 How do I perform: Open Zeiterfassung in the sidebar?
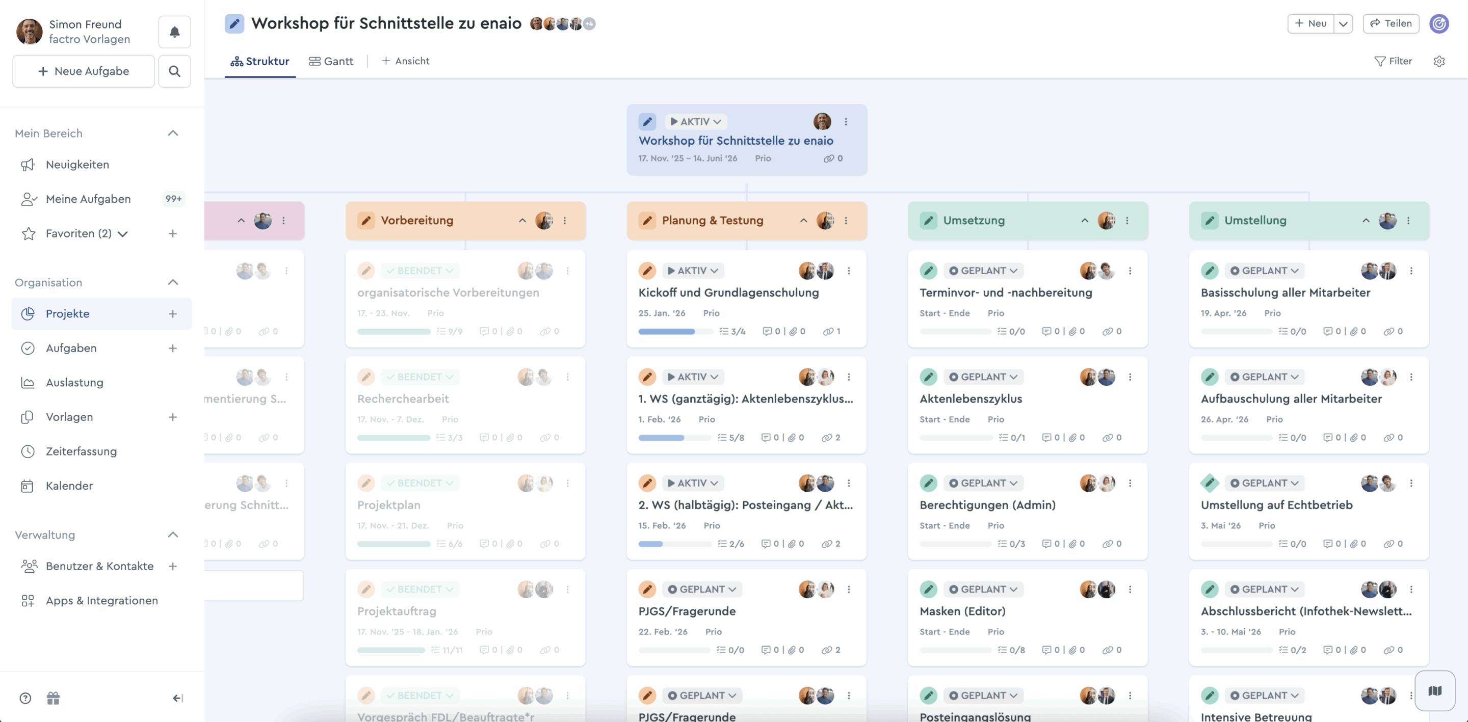click(81, 451)
